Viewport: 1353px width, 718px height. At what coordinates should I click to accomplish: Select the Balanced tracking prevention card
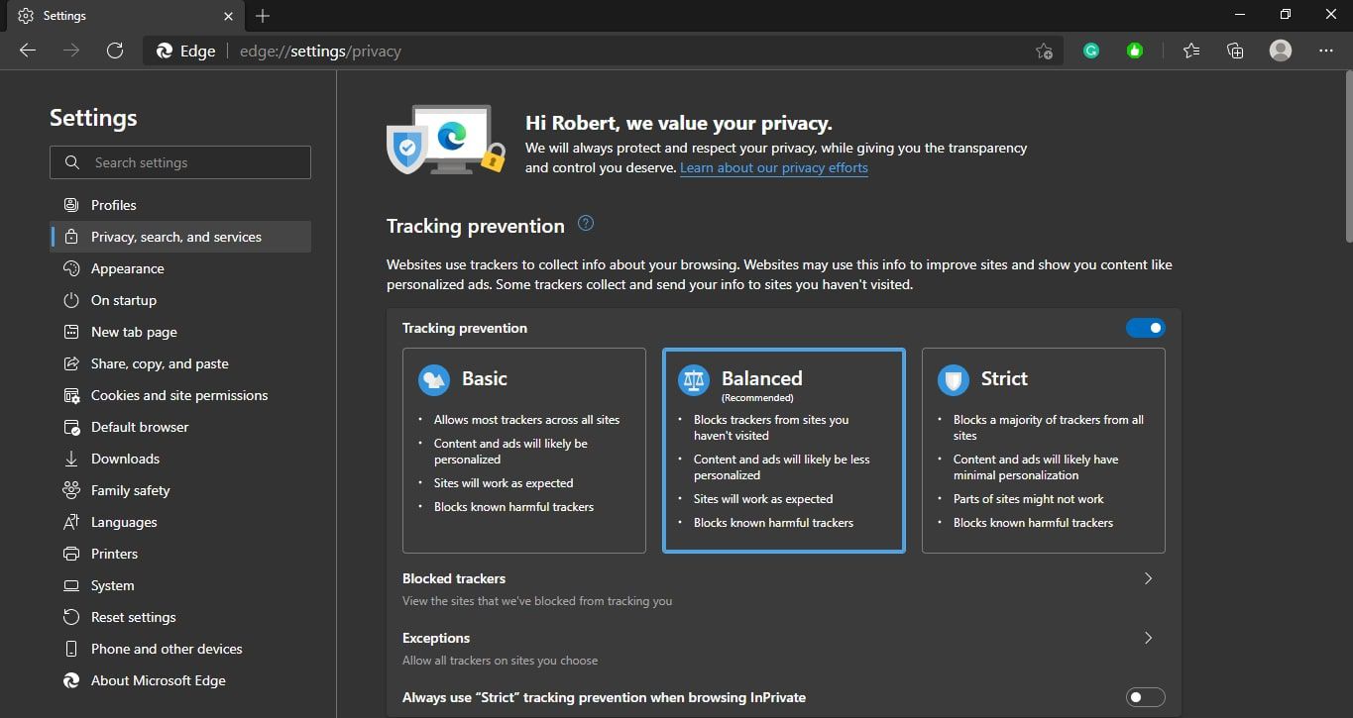[x=784, y=451]
